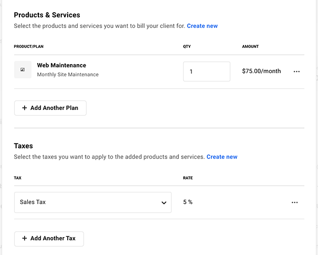
Task: Focus the quantity input field
Action: coord(206,72)
